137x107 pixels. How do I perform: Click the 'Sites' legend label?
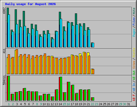(134, 64)
